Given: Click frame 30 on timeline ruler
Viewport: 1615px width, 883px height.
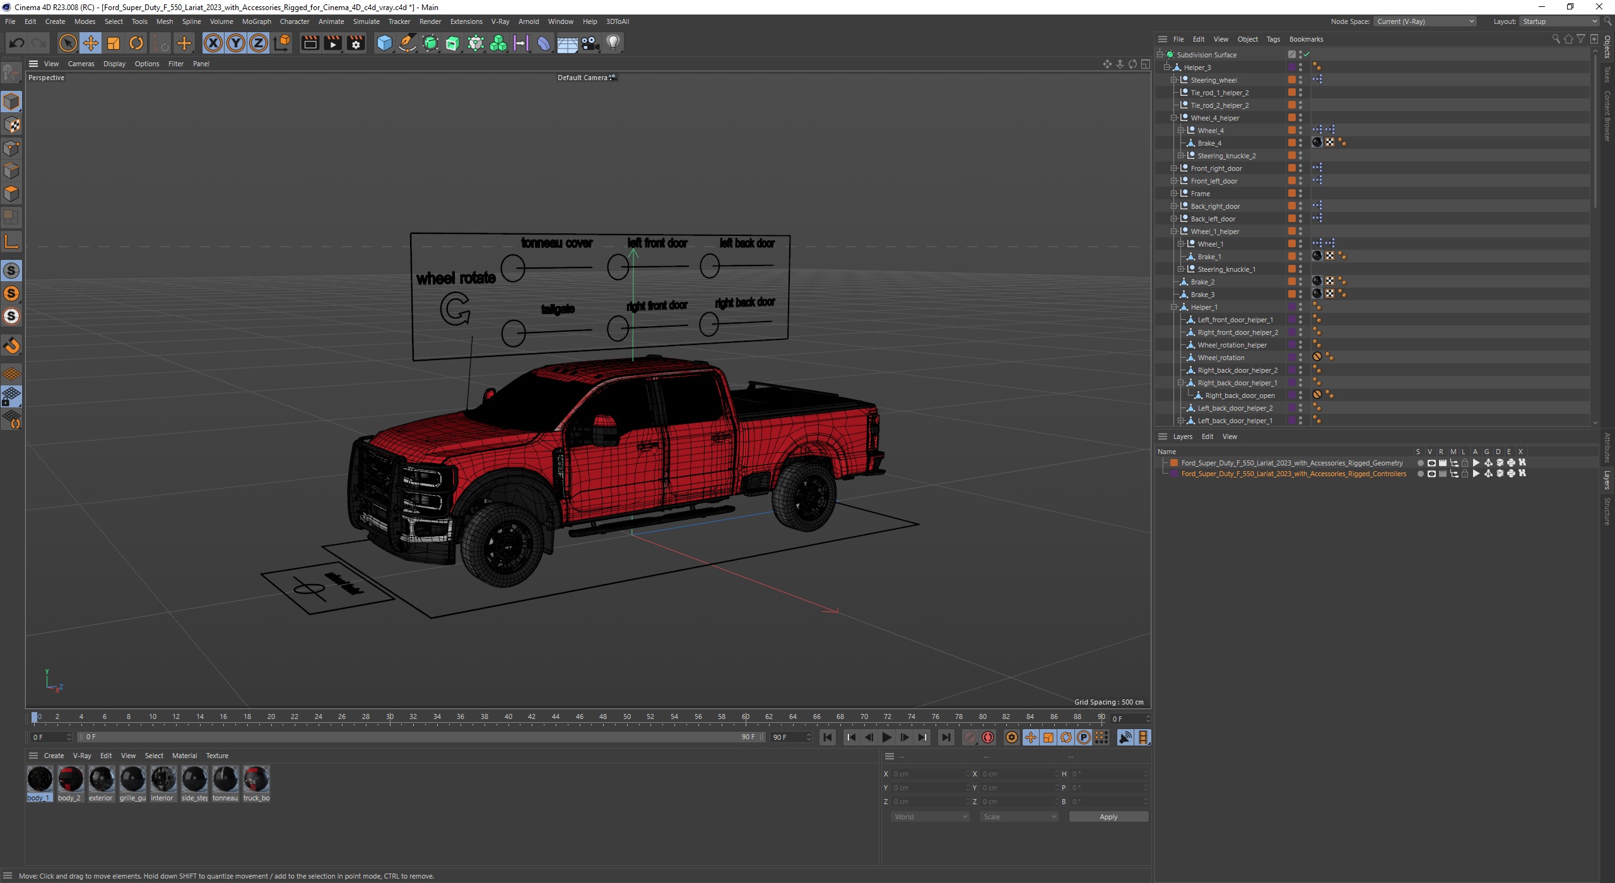Looking at the screenshot, I should [x=390, y=717].
